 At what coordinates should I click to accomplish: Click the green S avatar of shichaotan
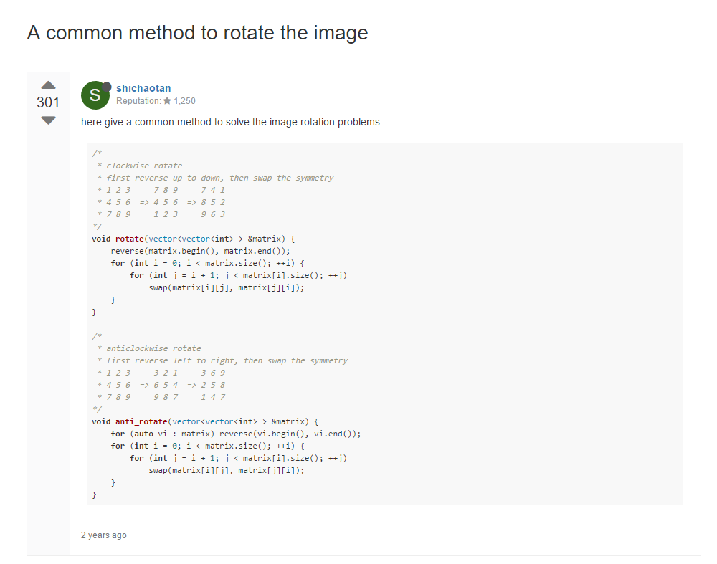click(x=95, y=95)
